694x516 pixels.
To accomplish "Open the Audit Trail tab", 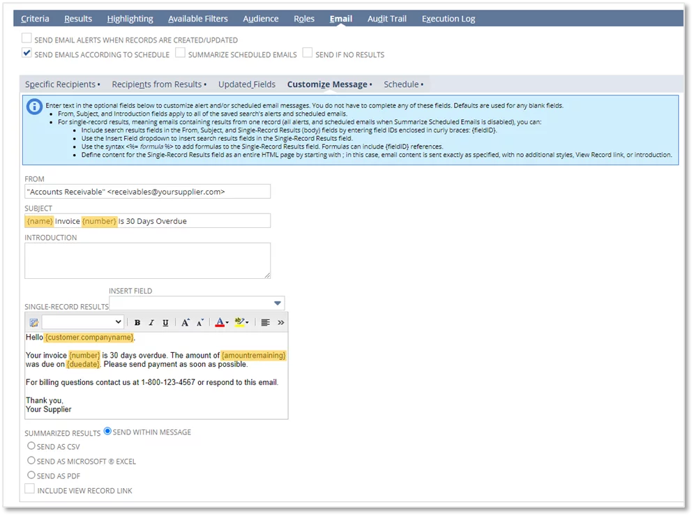I will [387, 19].
